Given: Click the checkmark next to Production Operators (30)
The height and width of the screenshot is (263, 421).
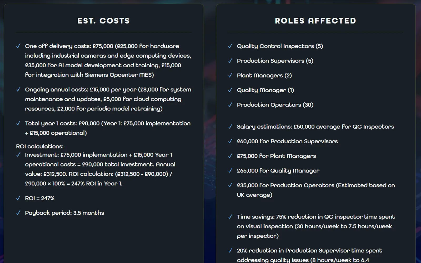Looking at the screenshot, I should (230, 105).
